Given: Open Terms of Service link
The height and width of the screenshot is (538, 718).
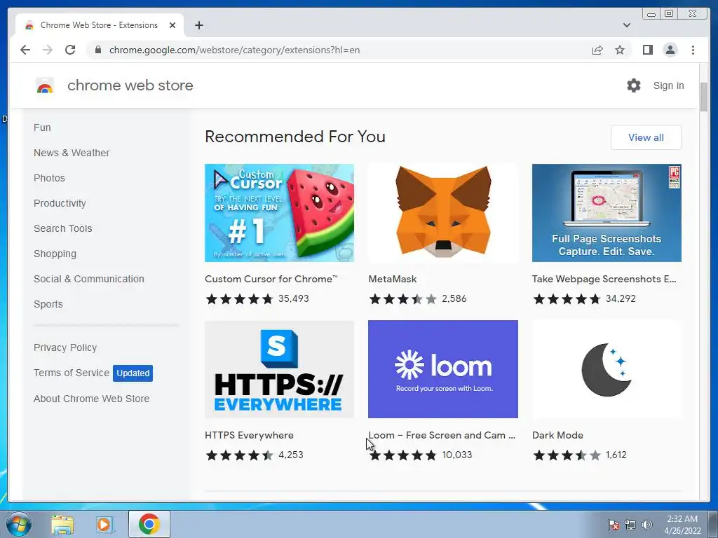Looking at the screenshot, I should pos(72,373).
